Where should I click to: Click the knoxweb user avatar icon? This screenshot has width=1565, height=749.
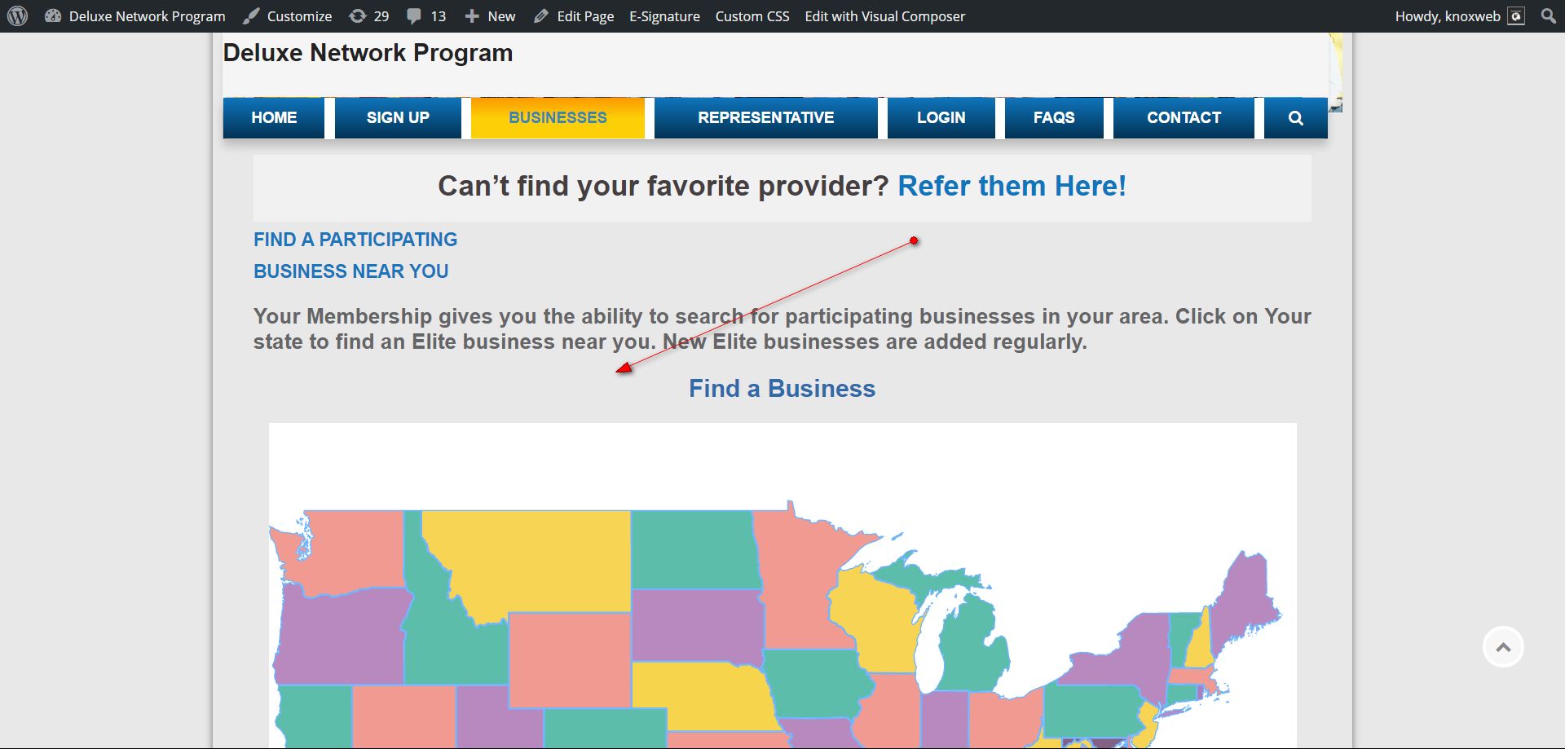(1516, 16)
